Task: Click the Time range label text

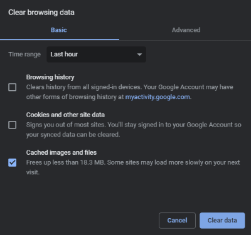Action: coord(24,55)
